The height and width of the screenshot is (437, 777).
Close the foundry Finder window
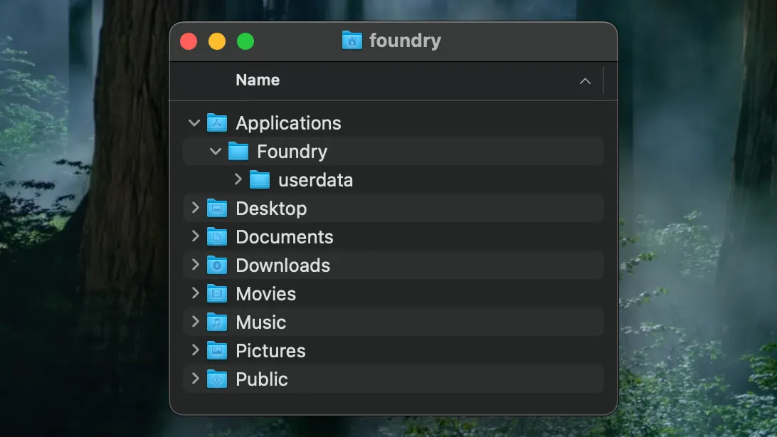pyautogui.click(x=189, y=41)
